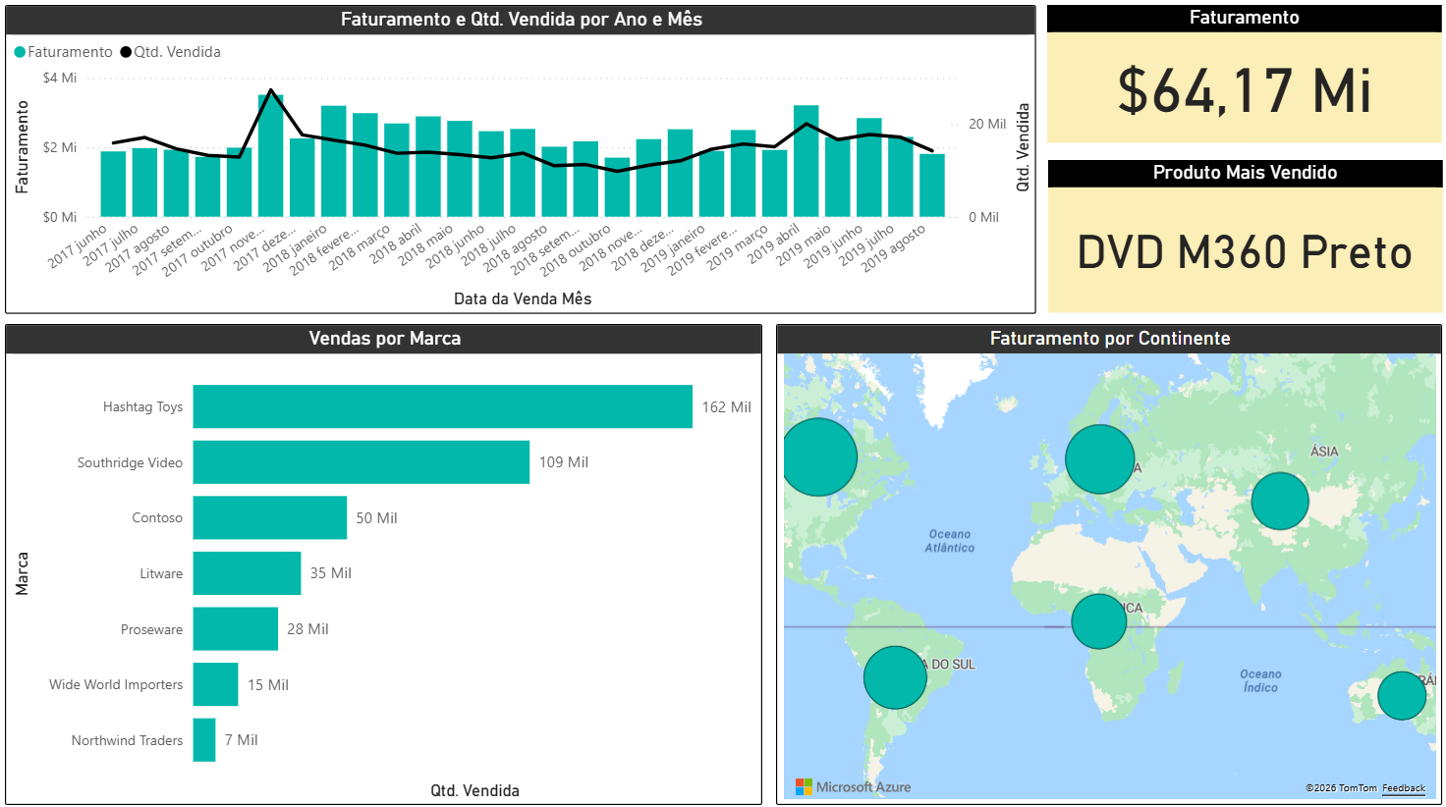1446x807 pixels.
Task: Click the Produto Mais Vendido card title
Action: tap(1245, 173)
